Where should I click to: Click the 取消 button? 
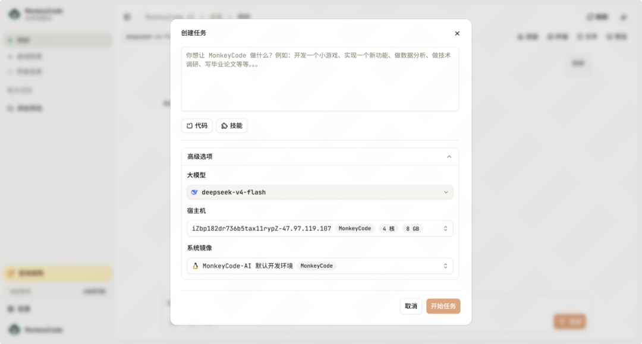point(411,306)
